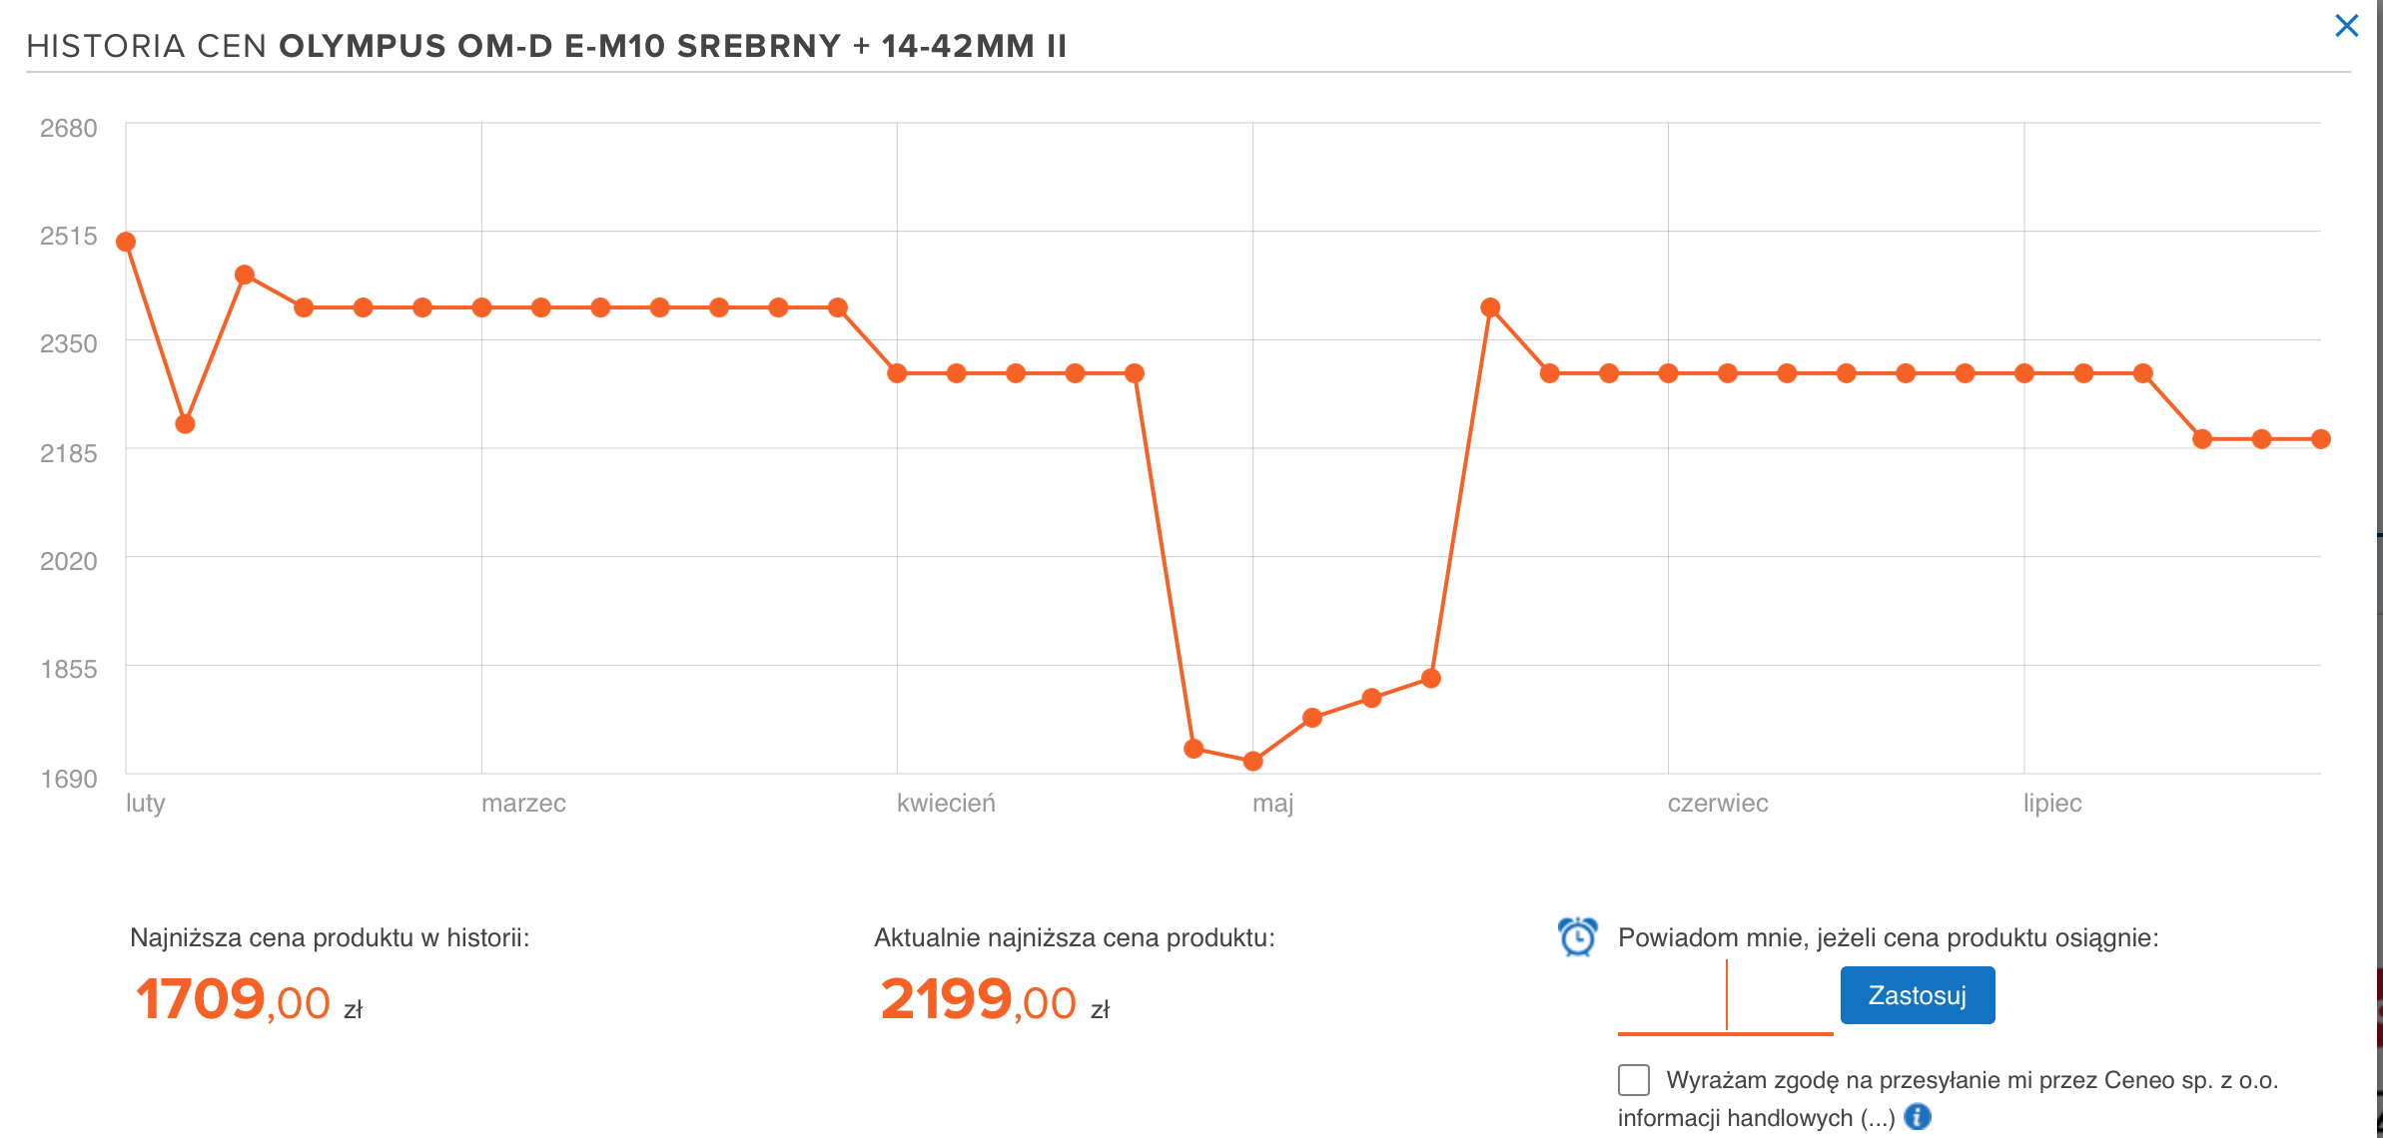Select the early February dip data point

185,424
